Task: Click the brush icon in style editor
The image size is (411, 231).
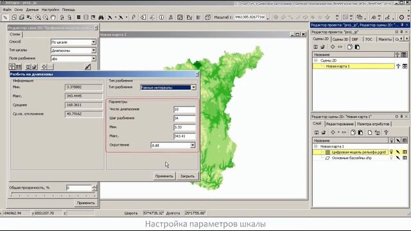Action: [x=87, y=67]
